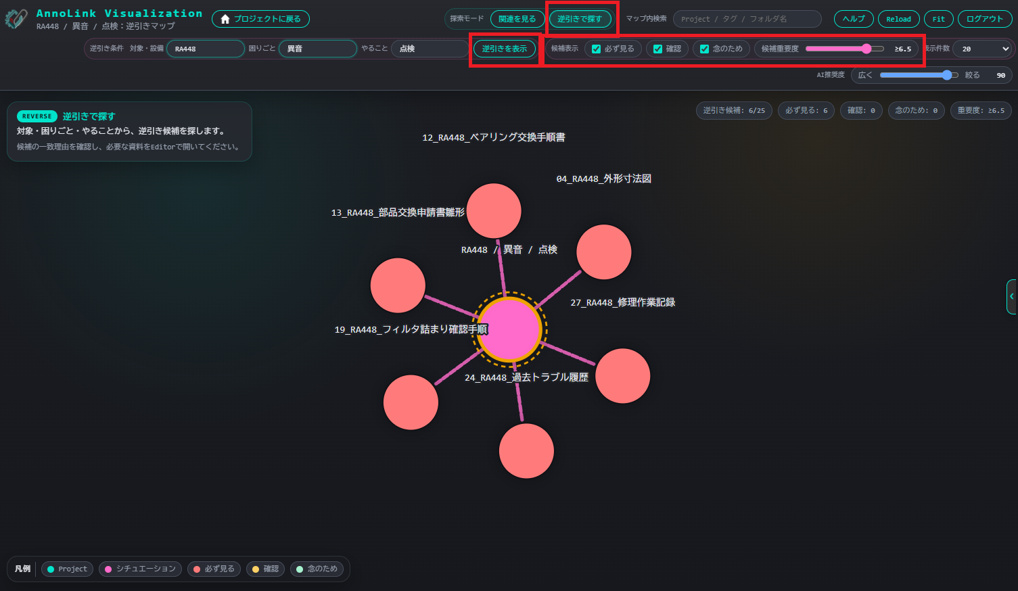The height and width of the screenshot is (591, 1018).
Task: Click label 27_RA448_修理作業記録
Action: coord(622,302)
